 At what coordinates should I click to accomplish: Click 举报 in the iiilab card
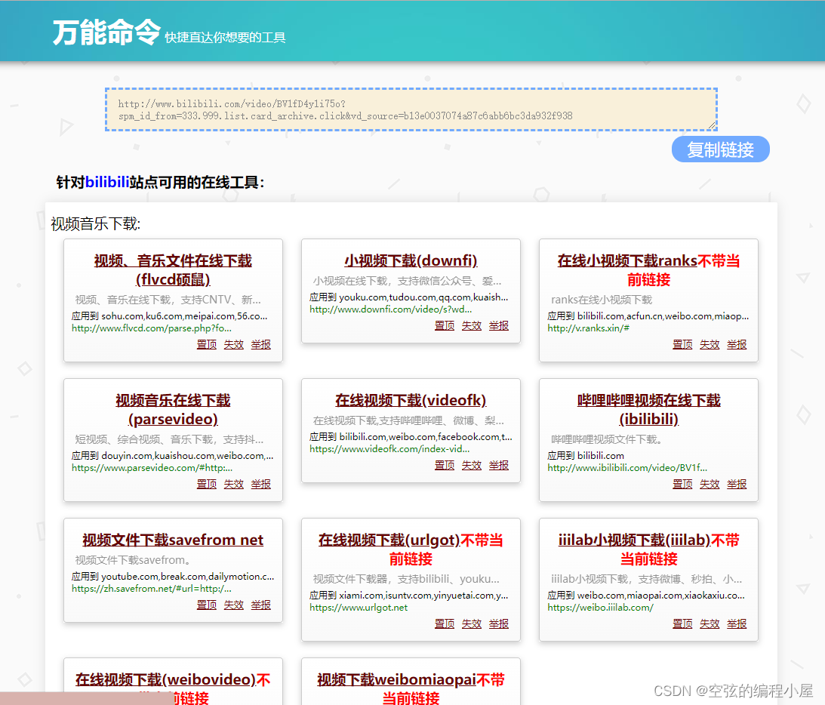tap(737, 624)
